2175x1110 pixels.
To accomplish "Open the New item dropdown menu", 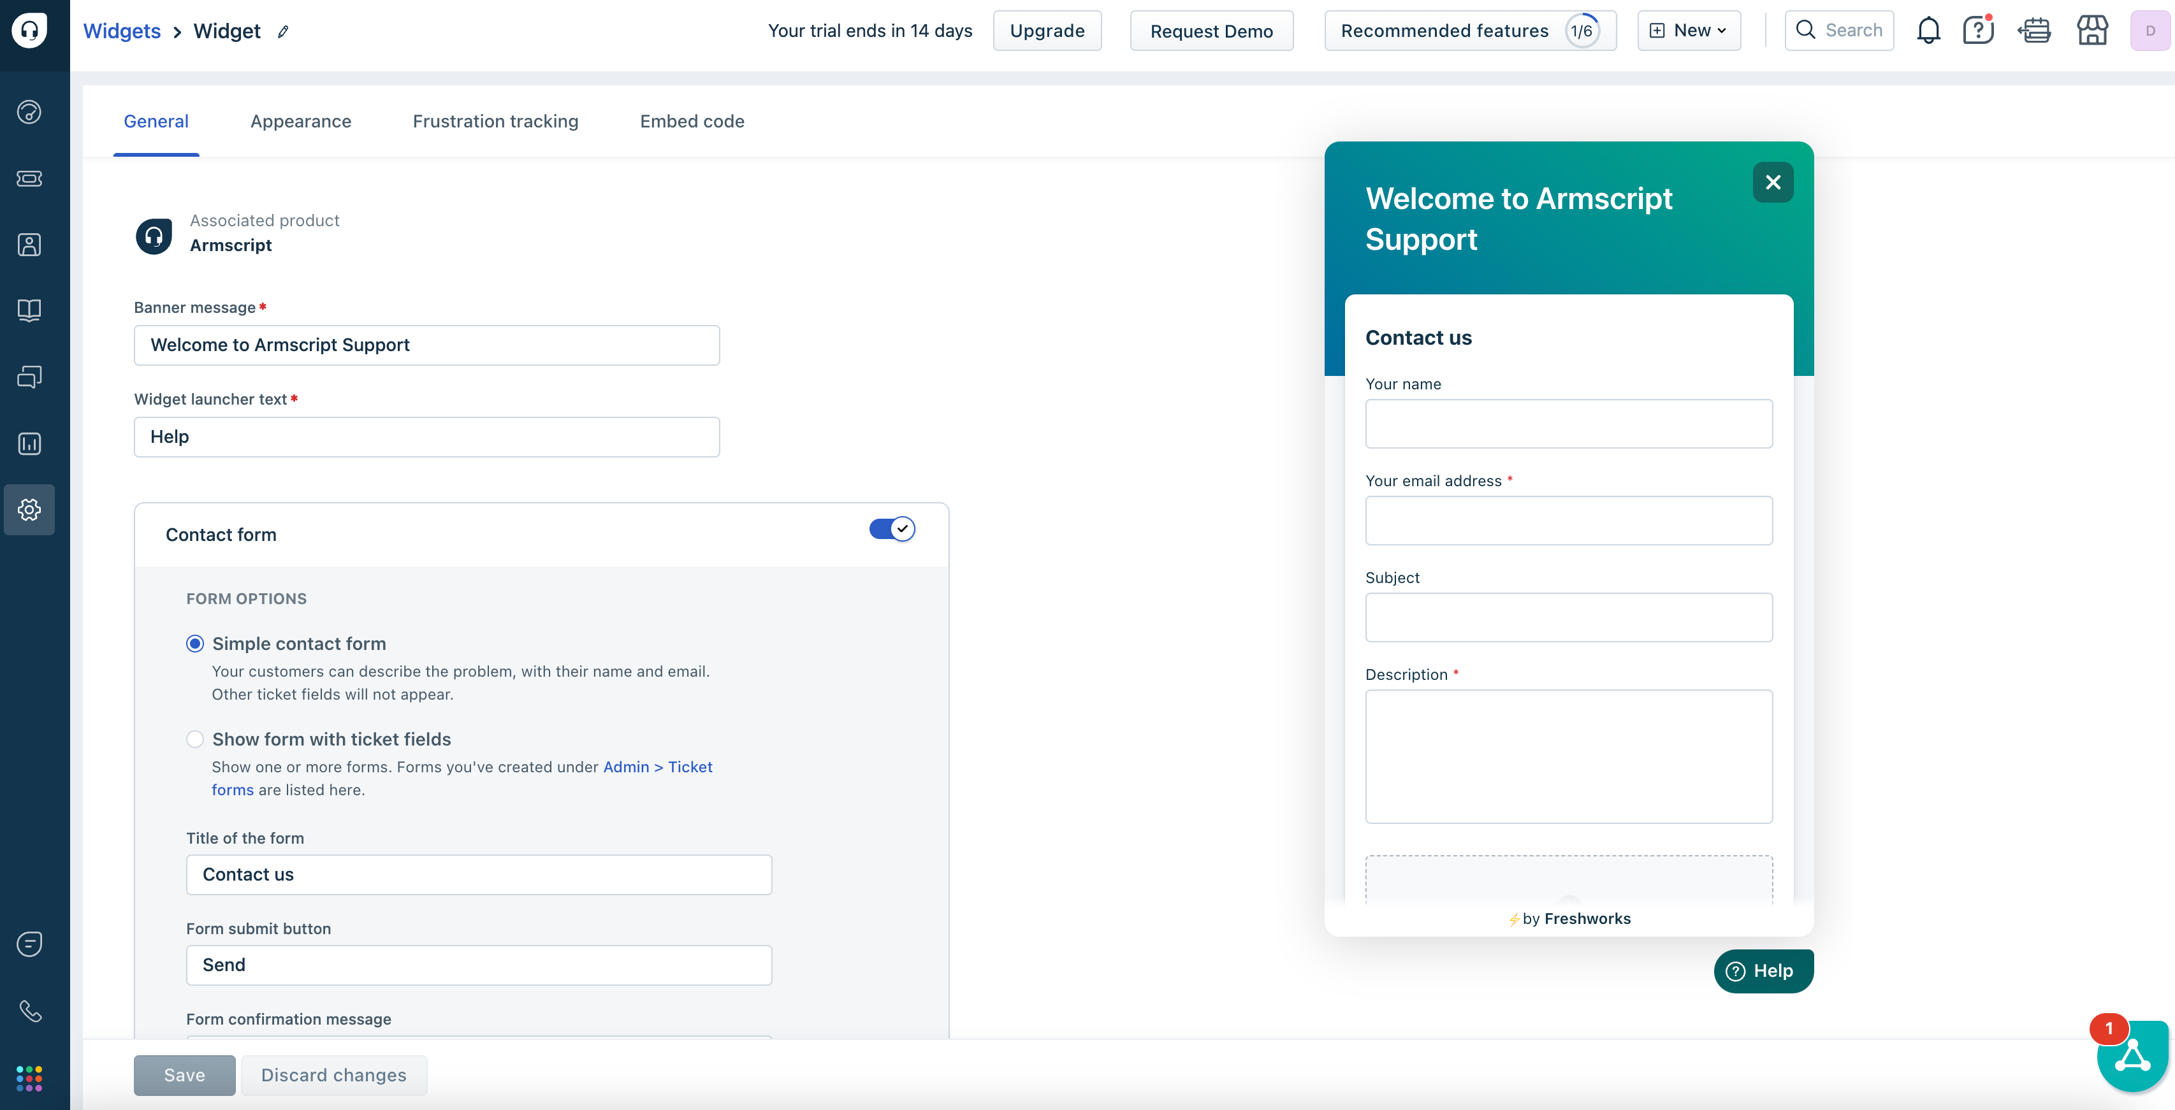I will [x=1688, y=30].
